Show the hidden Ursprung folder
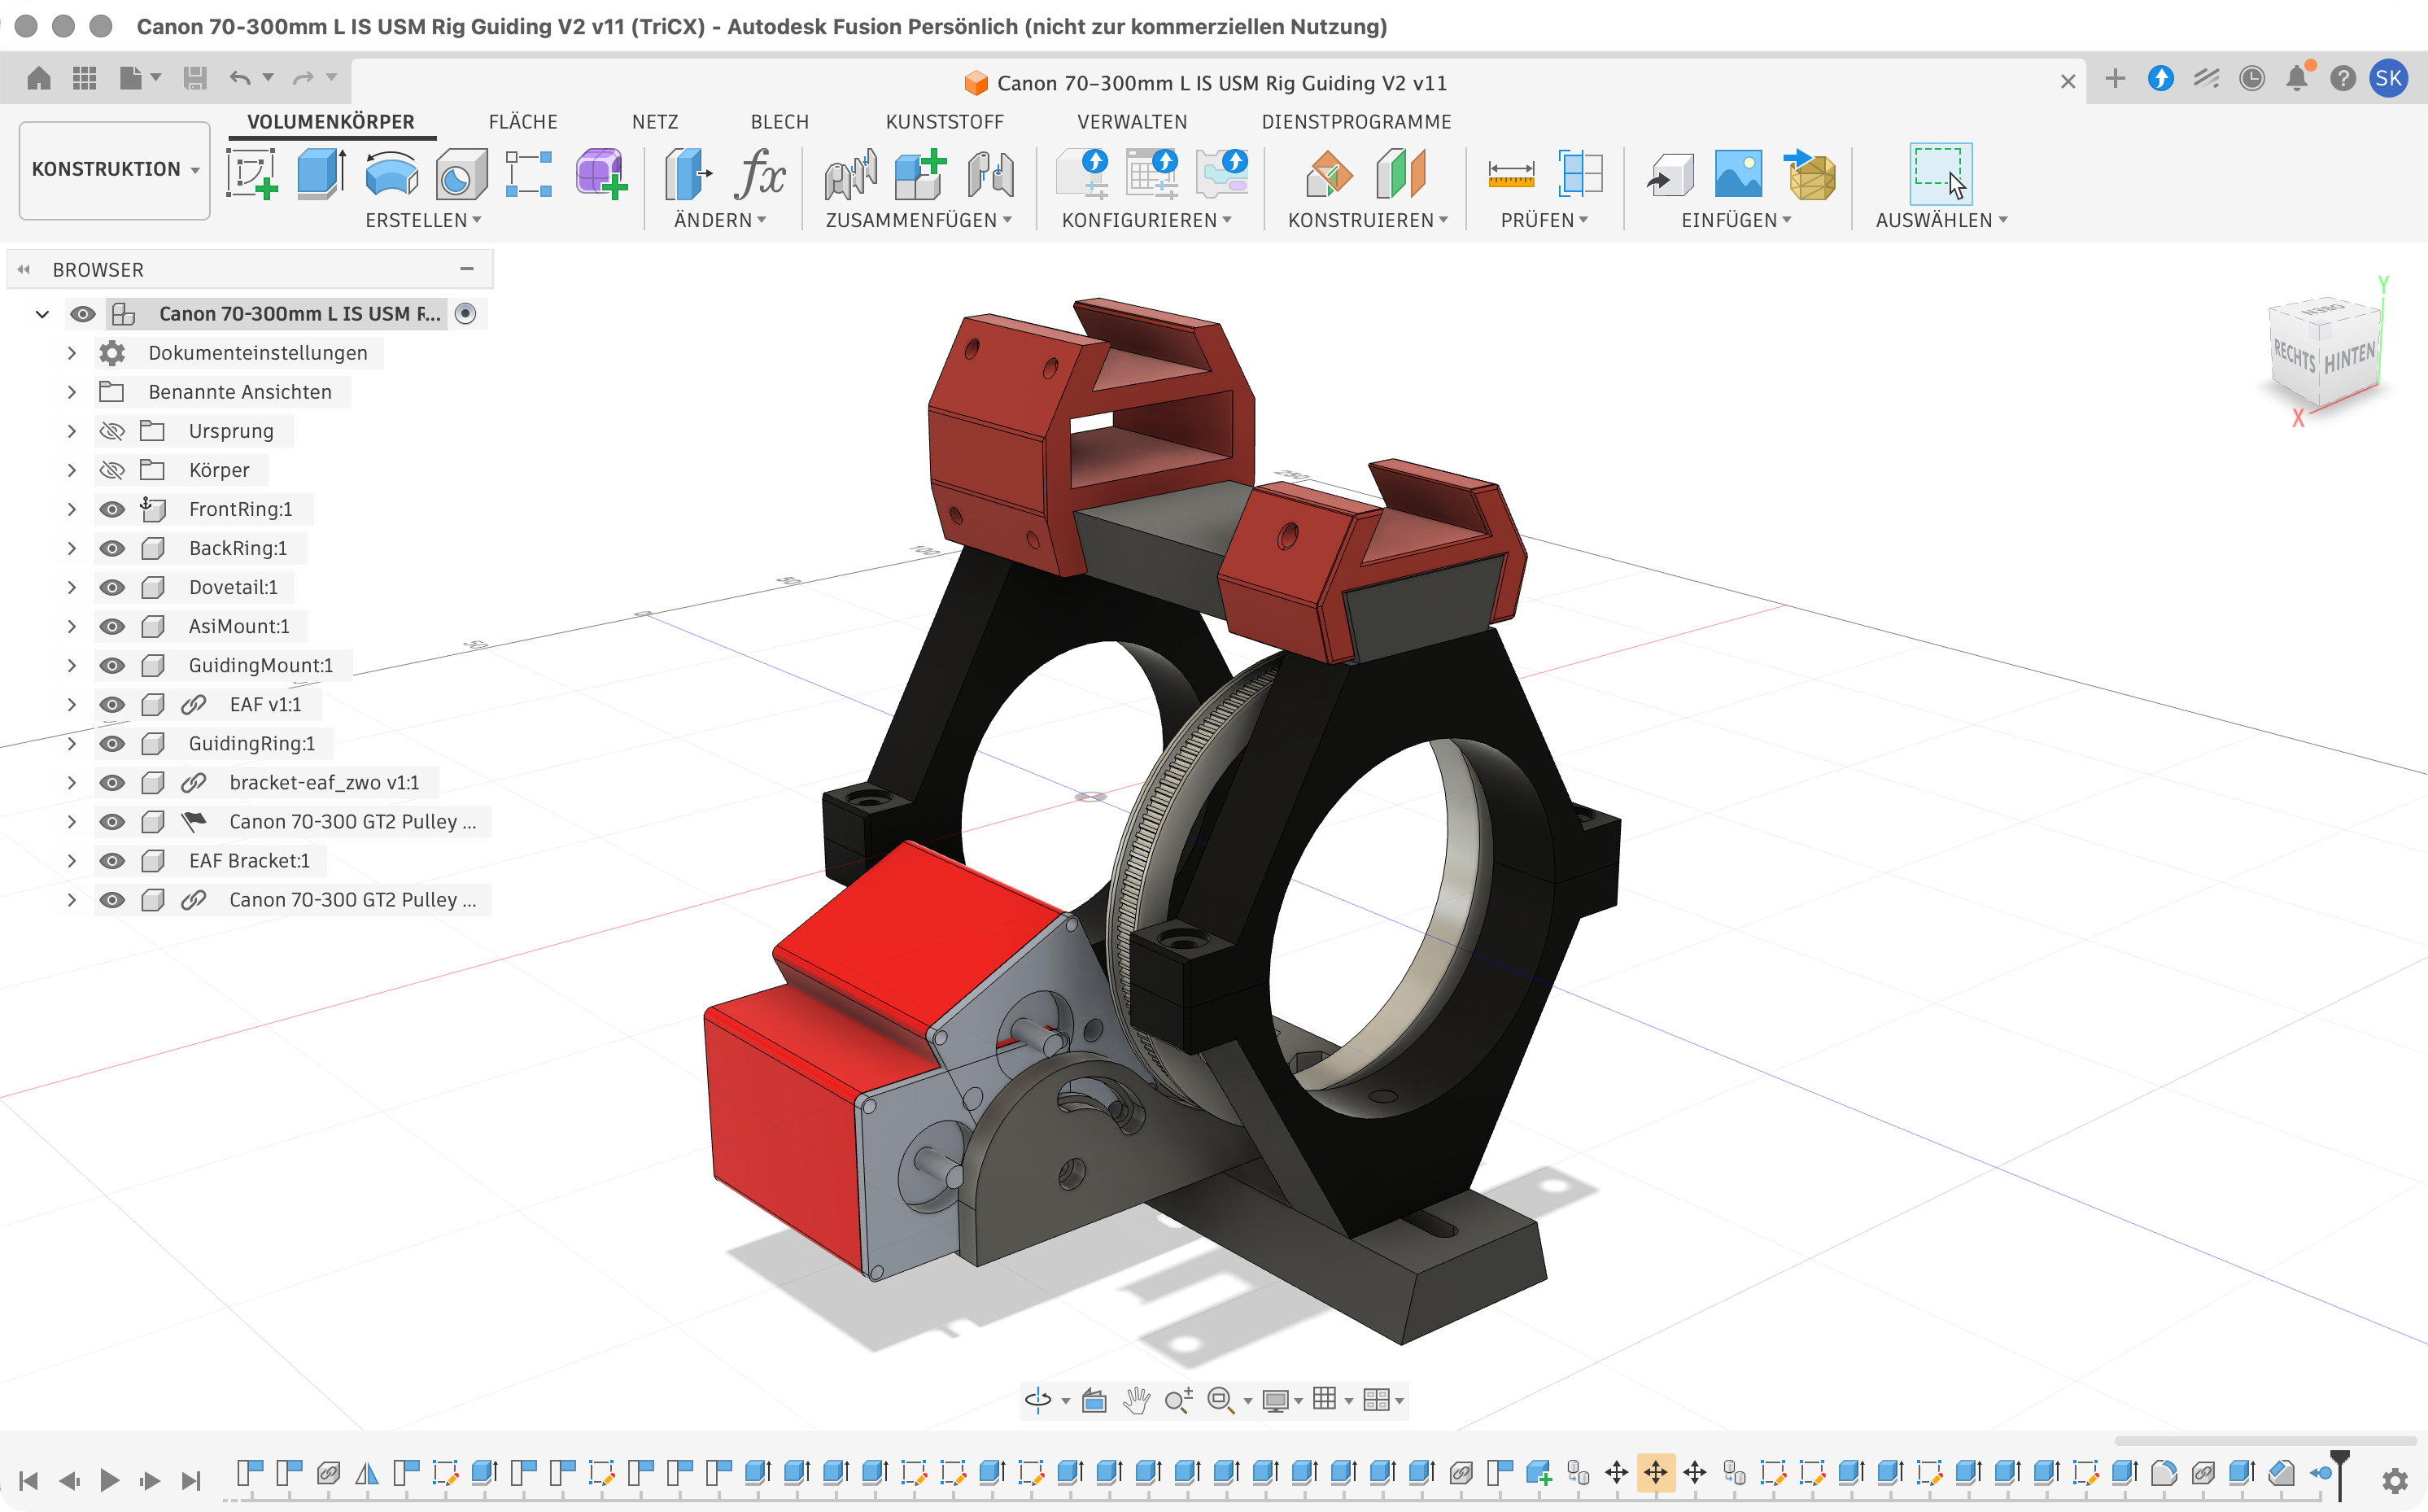The width and height of the screenshot is (2428, 1512). click(112, 431)
